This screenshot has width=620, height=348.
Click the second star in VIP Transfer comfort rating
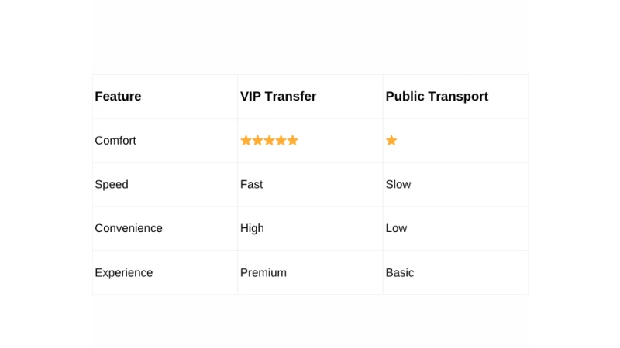point(257,141)
